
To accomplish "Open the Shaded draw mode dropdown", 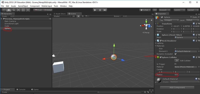I will click(62, 16).
